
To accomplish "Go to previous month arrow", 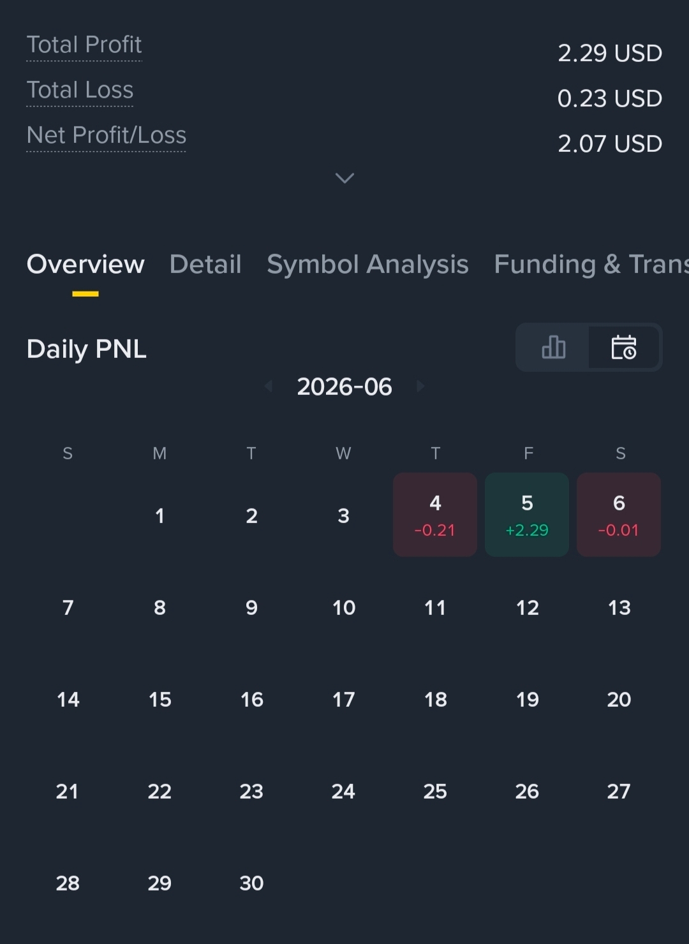I will click(269, 386).
